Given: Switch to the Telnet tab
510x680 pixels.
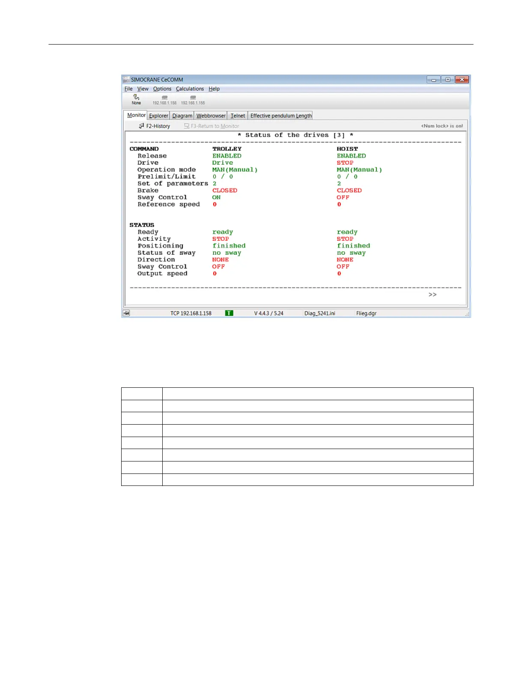Looking at the screenshot, I should [x=238, y=116].
